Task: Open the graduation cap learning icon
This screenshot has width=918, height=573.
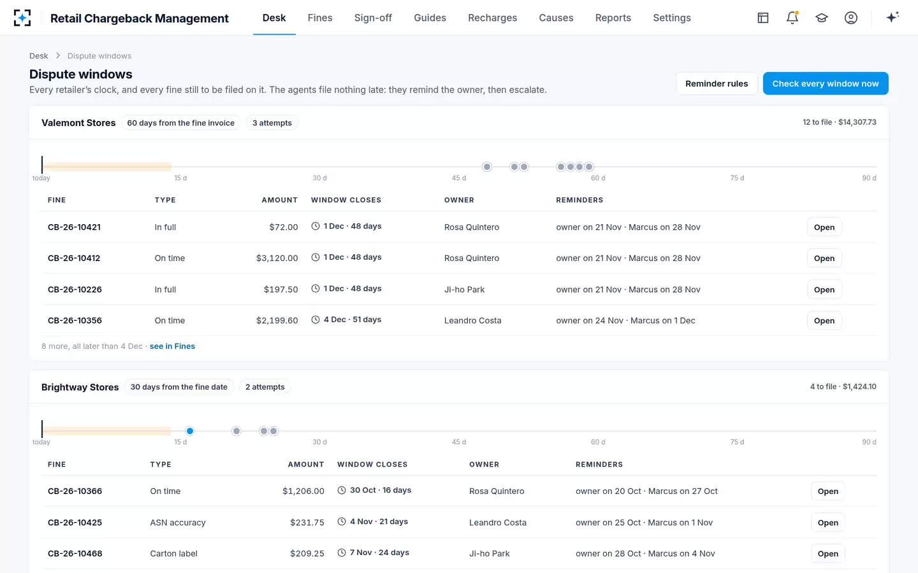Action: click(822, 18)
